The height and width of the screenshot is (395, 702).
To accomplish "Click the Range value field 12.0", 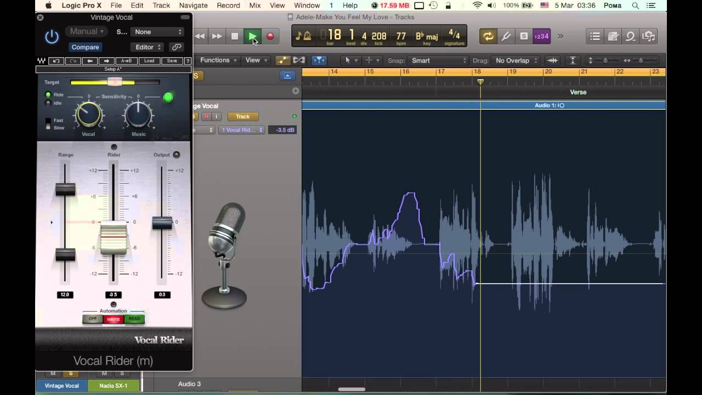I will pos(65,295).
